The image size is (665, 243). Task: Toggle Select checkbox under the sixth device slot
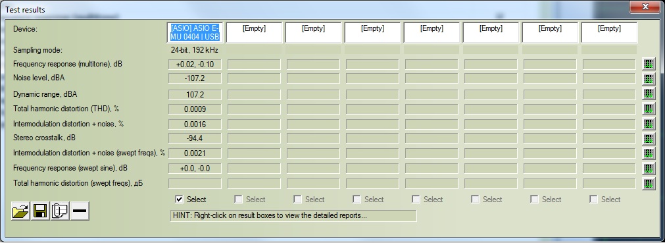click(475, 200)
